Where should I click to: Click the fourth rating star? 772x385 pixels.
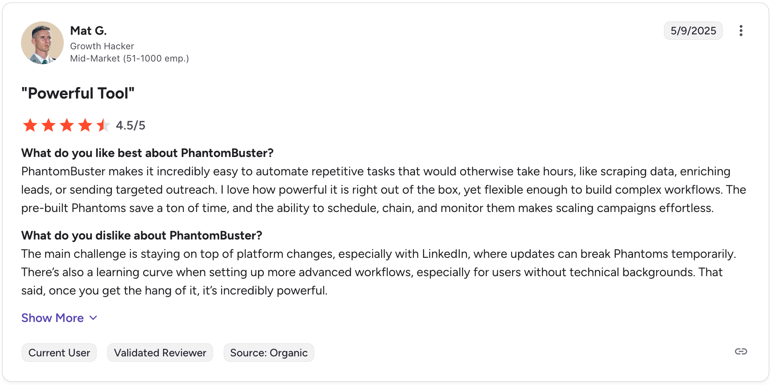pos(85,125)
